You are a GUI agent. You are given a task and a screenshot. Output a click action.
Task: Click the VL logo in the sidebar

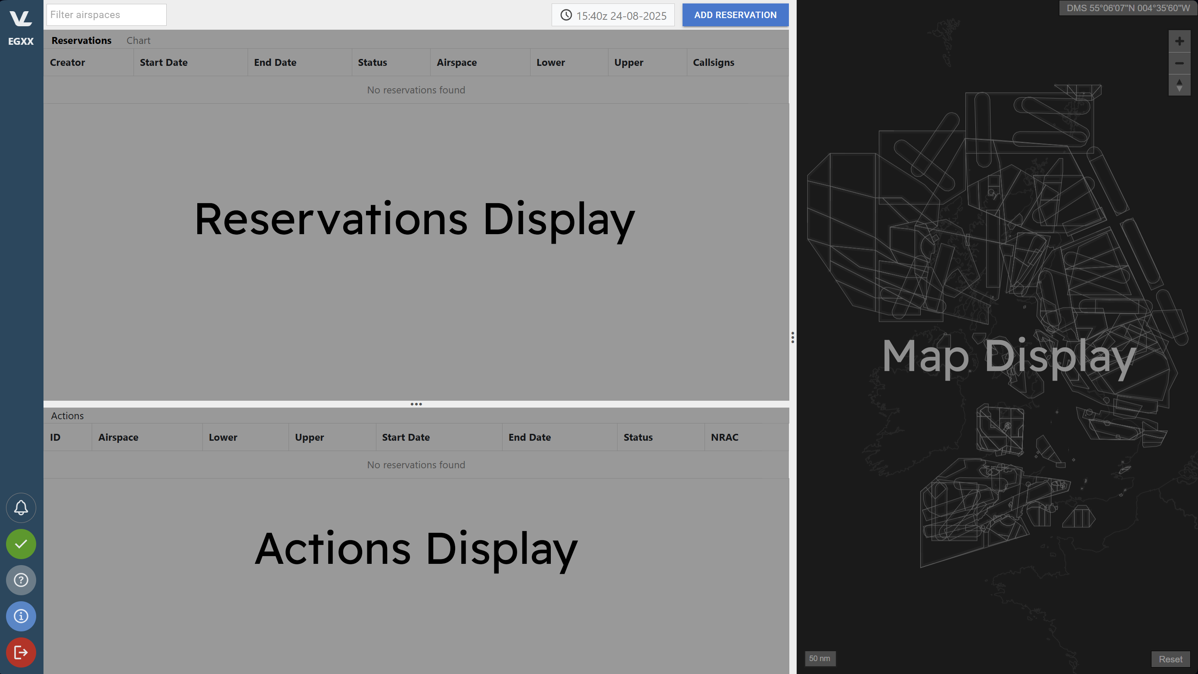[21, 18]
